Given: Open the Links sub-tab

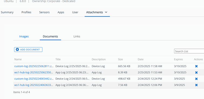Looking at the screenshot, I should (77, 36).
